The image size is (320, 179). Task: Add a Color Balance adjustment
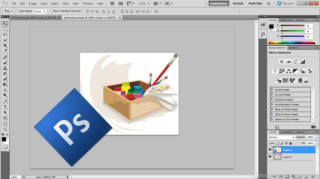pyautogui.click(x=288, y=71)
